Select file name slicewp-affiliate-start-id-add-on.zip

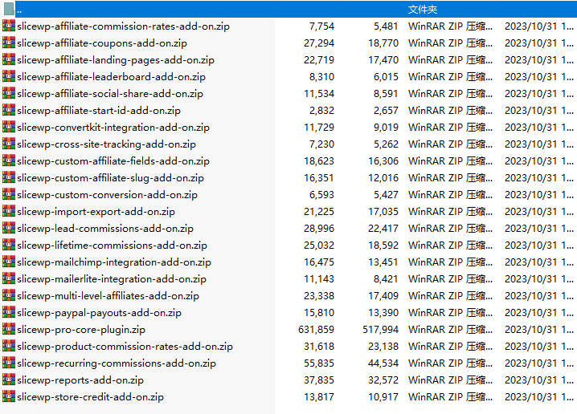[x=99, y=111]
